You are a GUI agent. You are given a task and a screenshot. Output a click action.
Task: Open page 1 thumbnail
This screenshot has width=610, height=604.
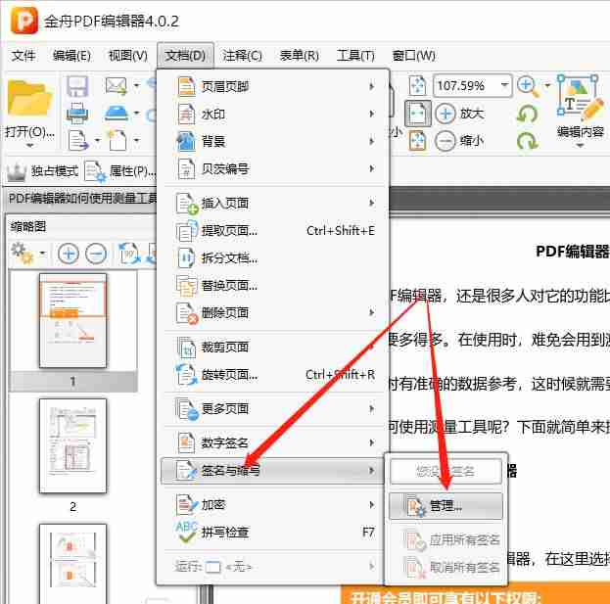(72, 320)
